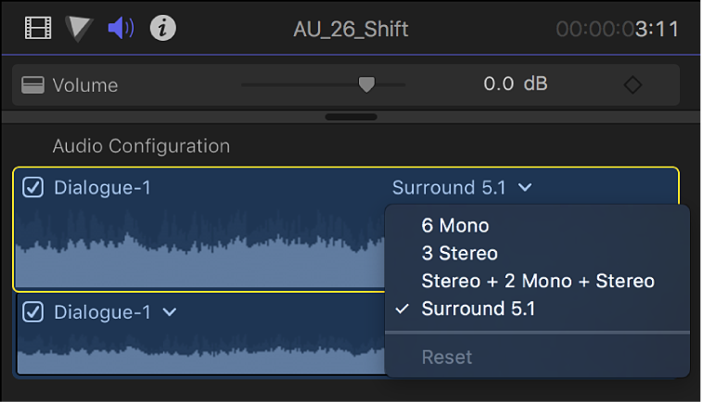Expand the second Dialogue-1 chevron menu
The width and height of the screenshot is (703, 402).
click(169, 312)
